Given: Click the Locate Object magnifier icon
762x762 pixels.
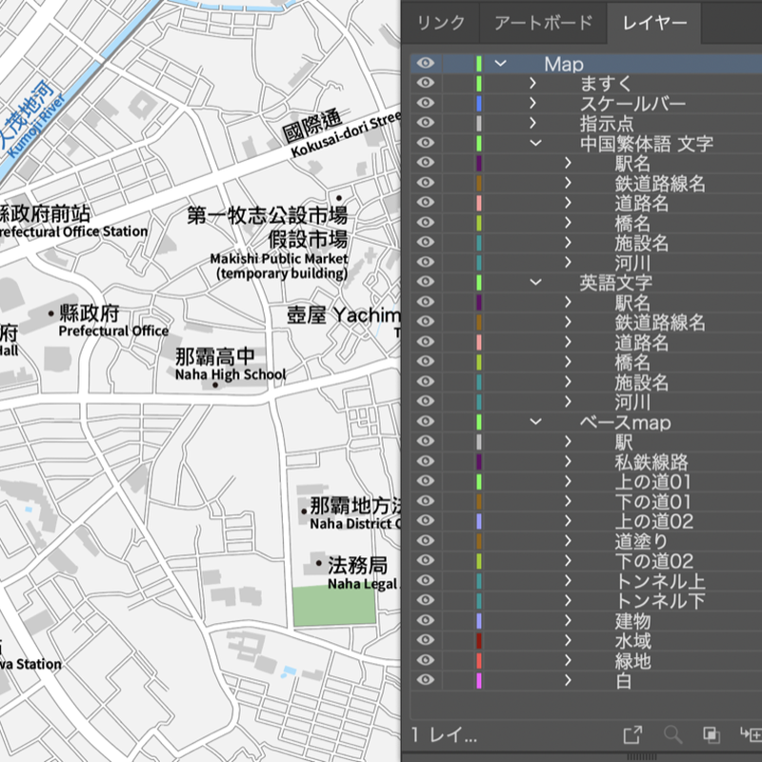Looking at the screenshot, I should point(673,733).
